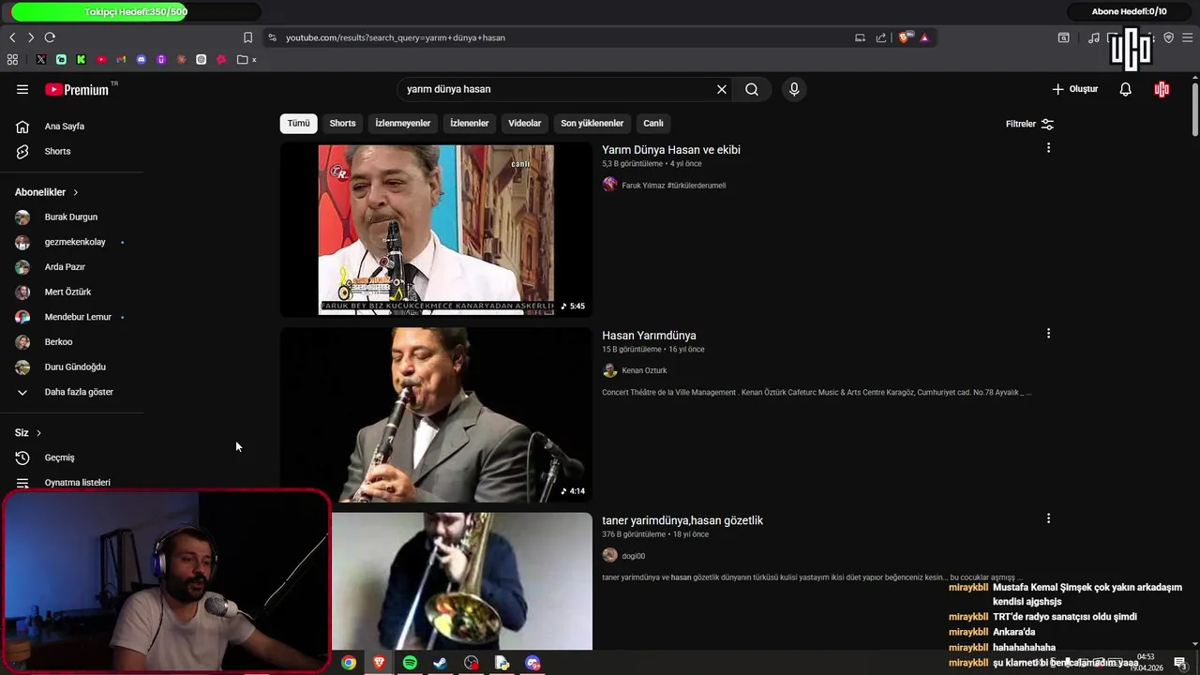Image resolution: width=1200 pixels, height=675 pixels.
Task: Open Filtreler search filters
Action: pos(1029,124)
